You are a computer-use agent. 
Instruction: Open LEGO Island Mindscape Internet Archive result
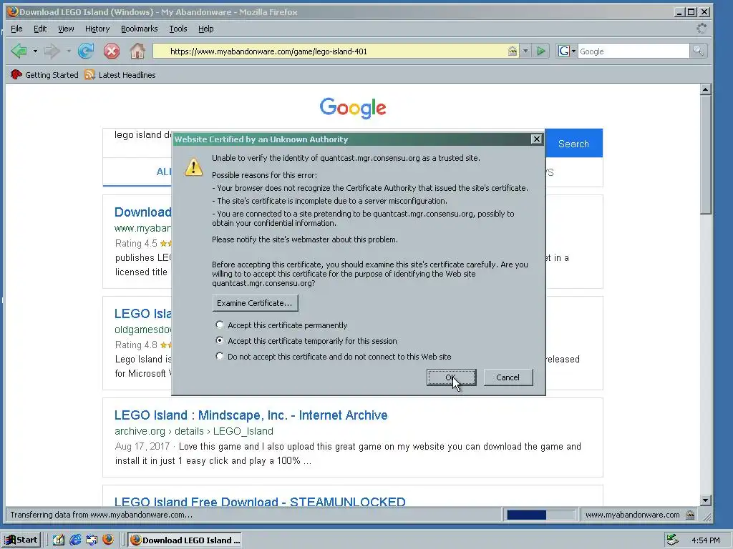click(251, 415)
